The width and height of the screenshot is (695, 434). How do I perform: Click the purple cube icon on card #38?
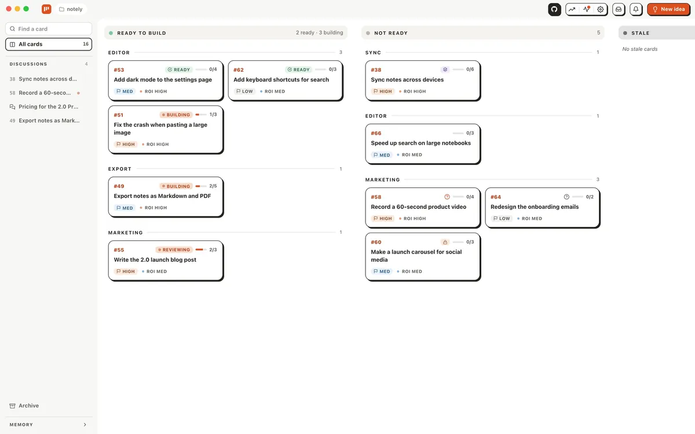tap(445, 69)
